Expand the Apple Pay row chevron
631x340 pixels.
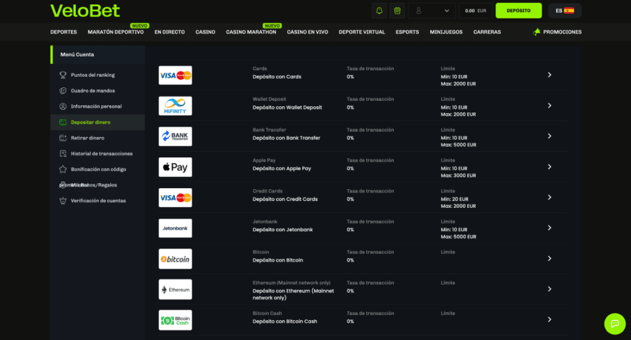tap(549, 167)
